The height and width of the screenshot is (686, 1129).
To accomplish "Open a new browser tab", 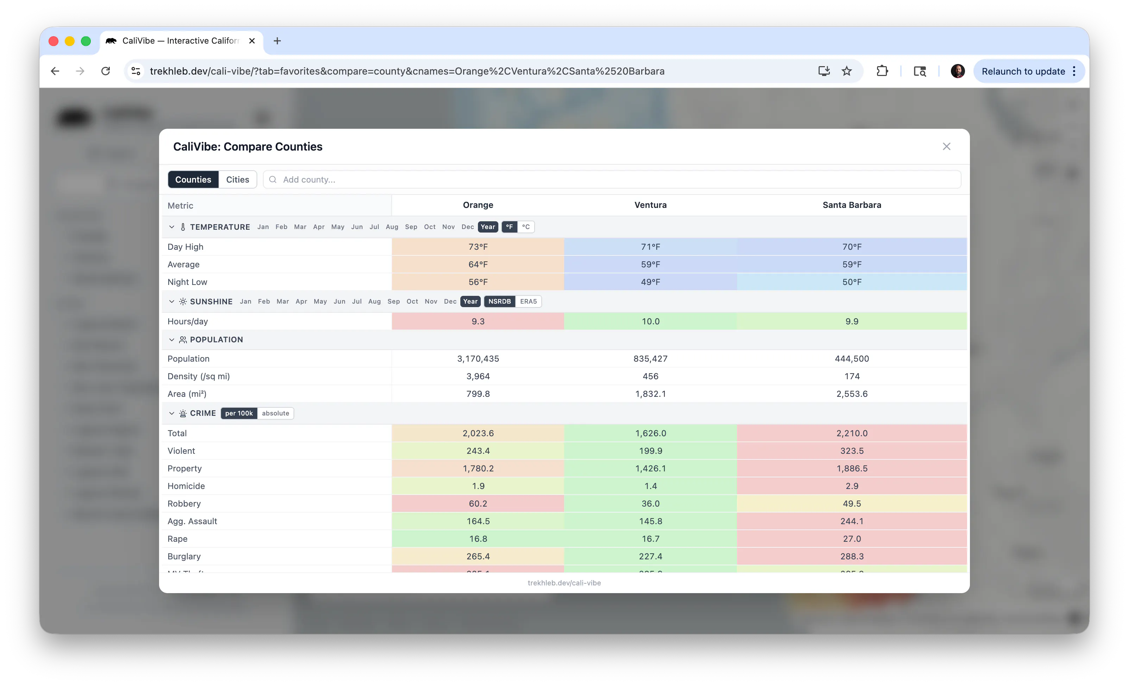I will [x=277, y=41].
